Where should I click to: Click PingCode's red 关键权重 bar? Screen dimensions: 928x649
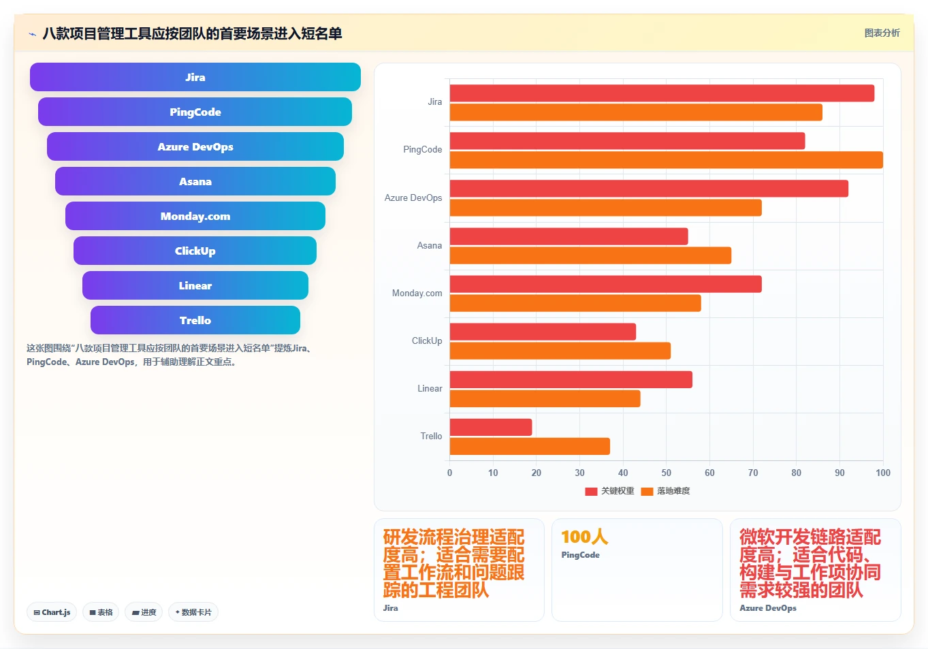(627, 141)
